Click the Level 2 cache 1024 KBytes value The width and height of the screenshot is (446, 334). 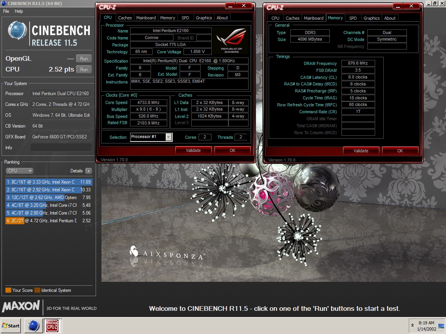pyautogui.click(x=209, y=116)
